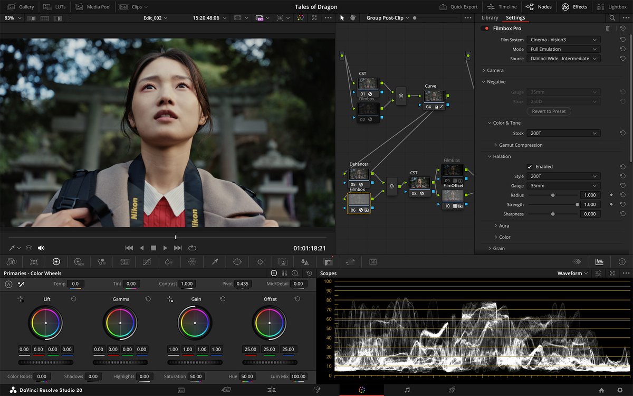Open the Edit_002 timeline dropdown
This screenshot has width=633, height=396.
tap(156, 17)
